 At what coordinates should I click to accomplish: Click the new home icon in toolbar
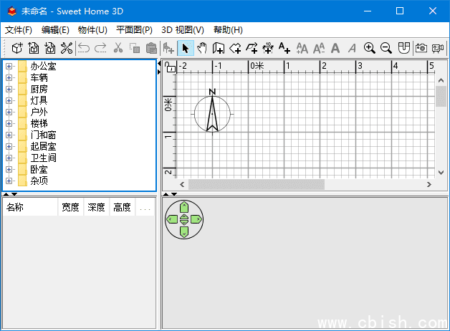[17, 48]
